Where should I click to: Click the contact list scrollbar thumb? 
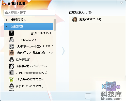(55, 25)
